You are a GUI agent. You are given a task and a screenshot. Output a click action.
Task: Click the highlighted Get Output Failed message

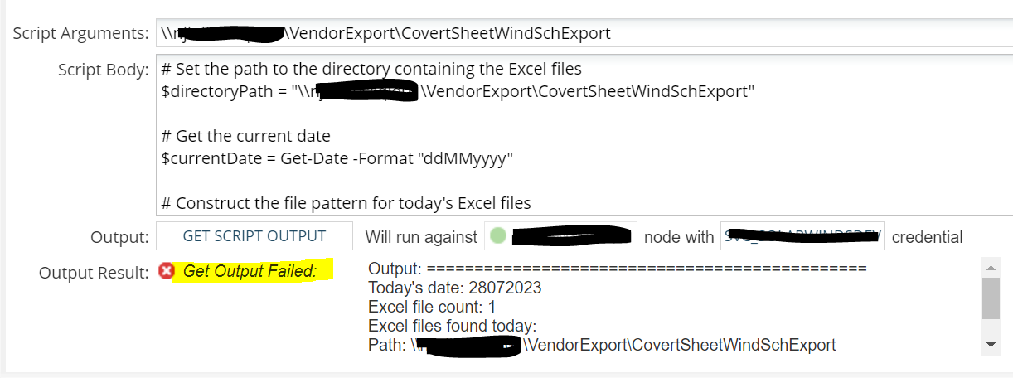[x=252, y=271]
